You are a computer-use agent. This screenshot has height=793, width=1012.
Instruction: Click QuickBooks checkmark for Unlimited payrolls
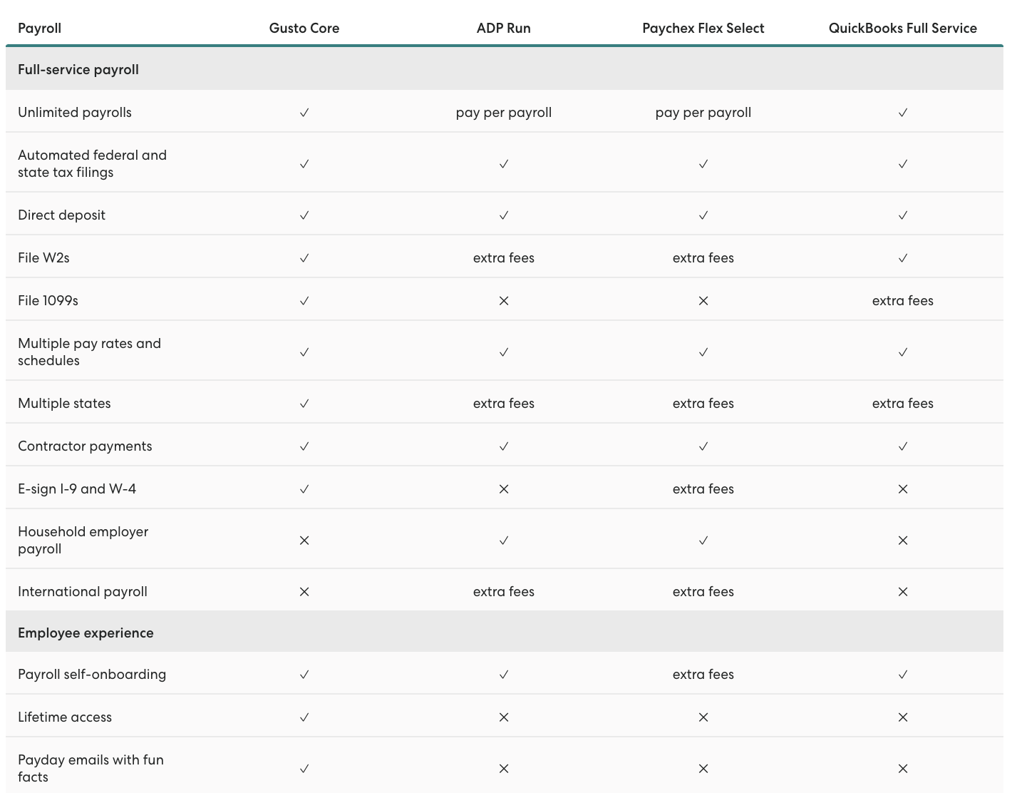[903, 113]
